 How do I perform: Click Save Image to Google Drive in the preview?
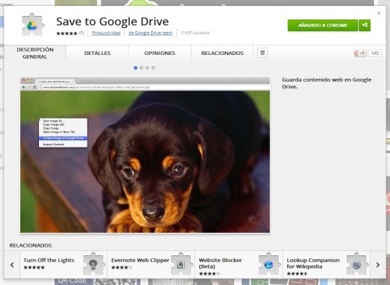click(x=63, y=138)
